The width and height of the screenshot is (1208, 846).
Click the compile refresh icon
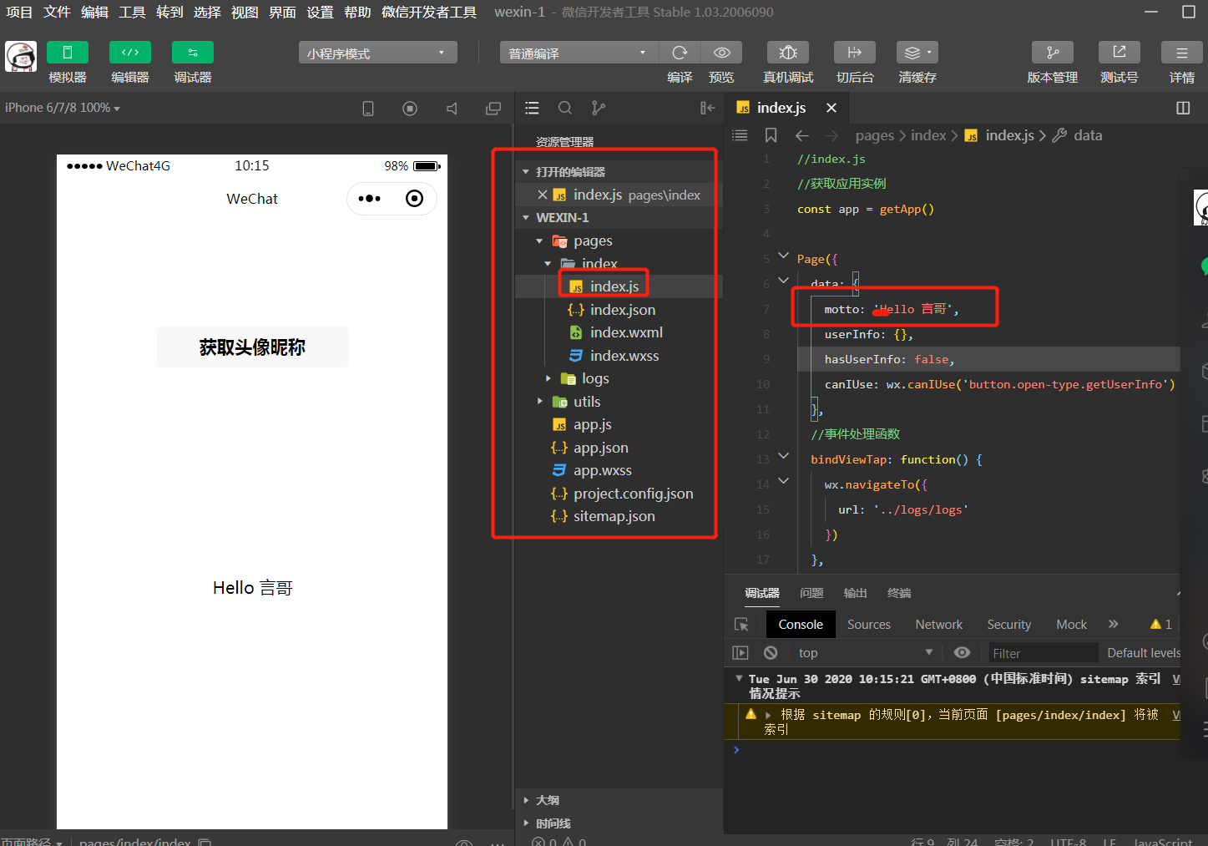coord(680,53)
